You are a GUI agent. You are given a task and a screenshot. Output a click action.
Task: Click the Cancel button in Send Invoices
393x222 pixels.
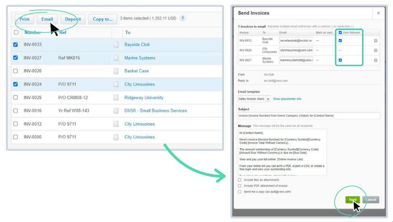click(371, 200)
